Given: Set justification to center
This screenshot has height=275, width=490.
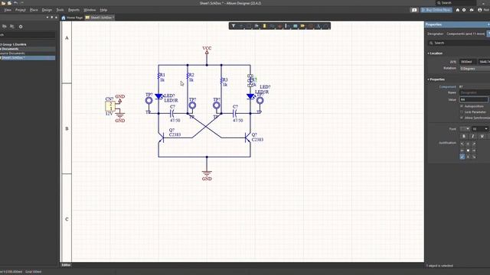Looking at the screenshot, I should (x=468, y=150).
